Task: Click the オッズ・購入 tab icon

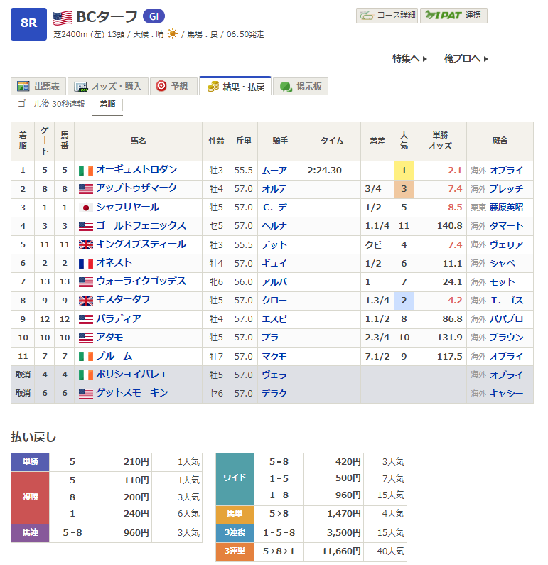Action: pos(80,87)
